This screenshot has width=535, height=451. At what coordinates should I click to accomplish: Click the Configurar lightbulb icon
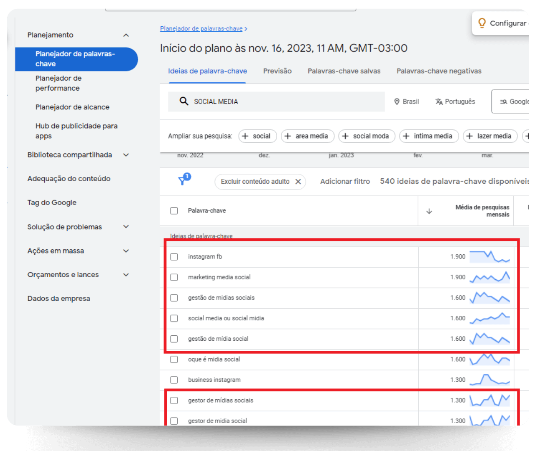(x=482, y=23)
